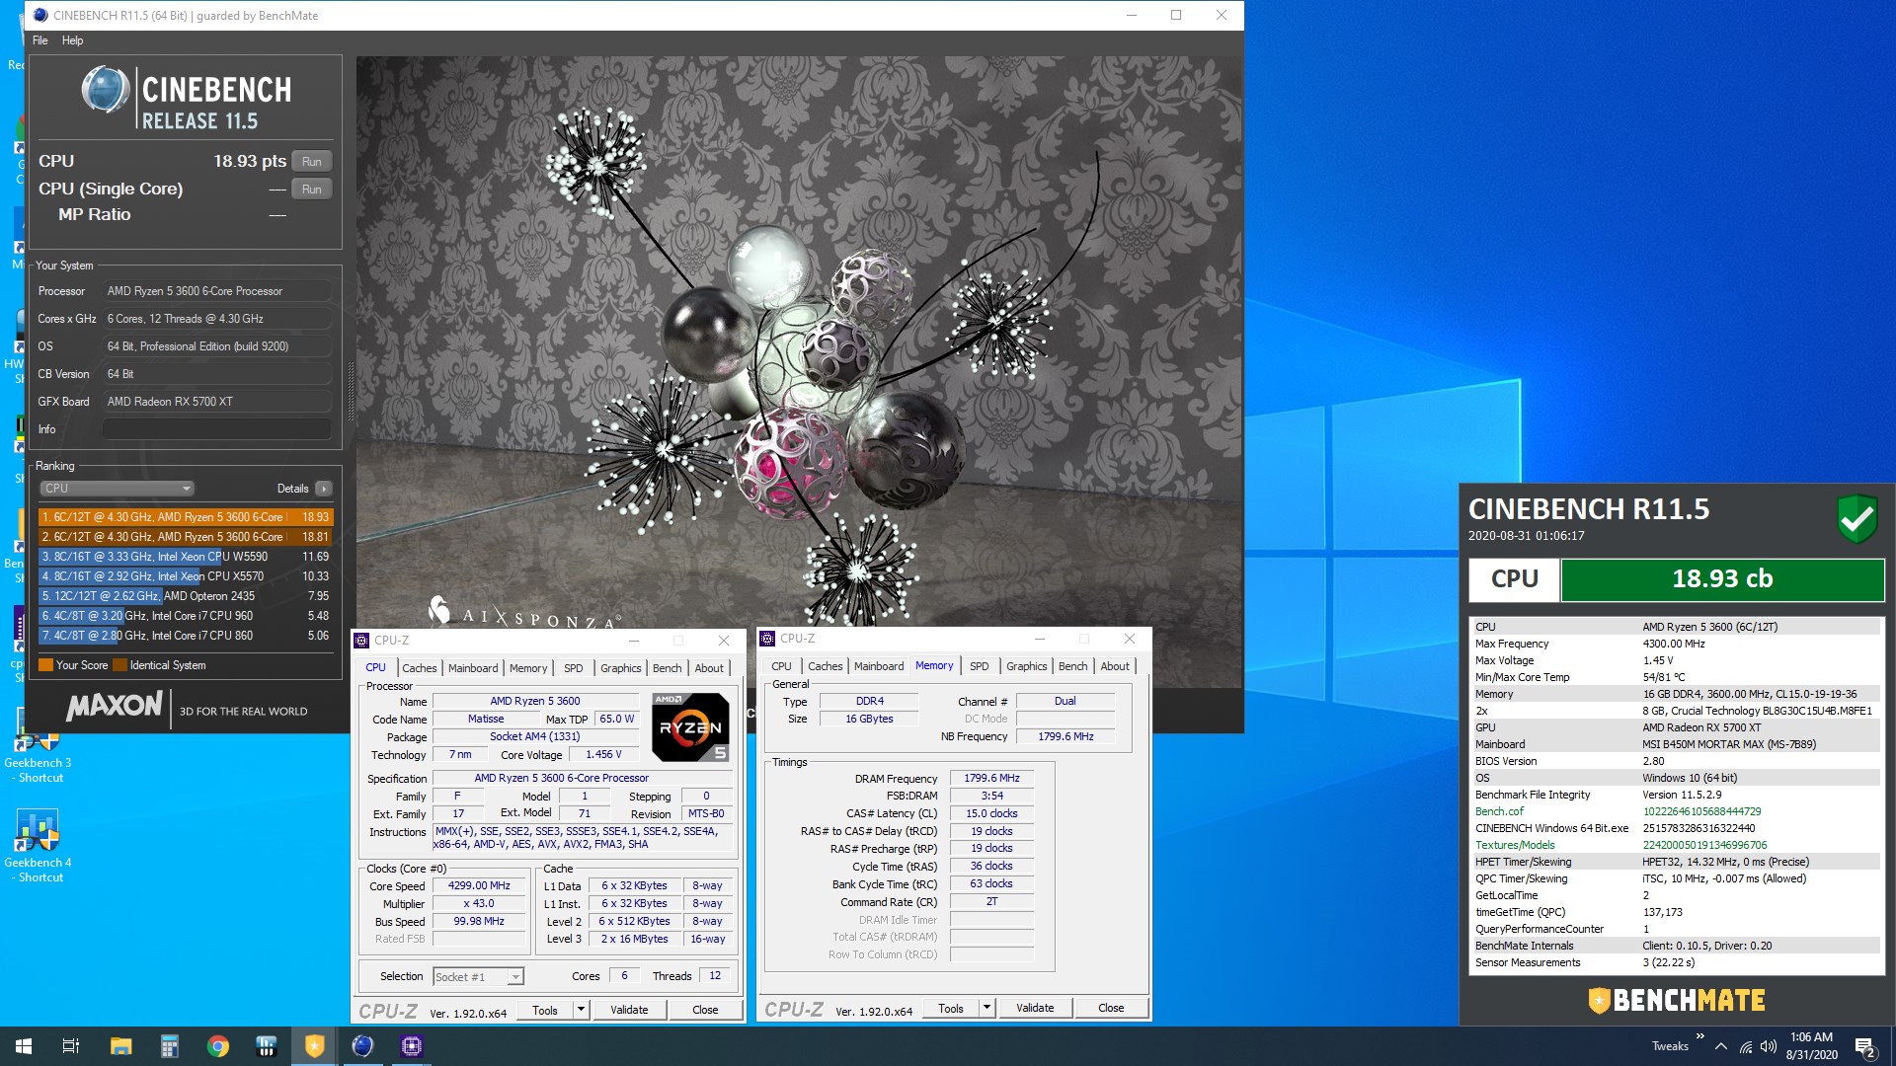The image size is (1896, 1066).
Task: Open the Action Center notifications icon
Action: [1865, 1047]
